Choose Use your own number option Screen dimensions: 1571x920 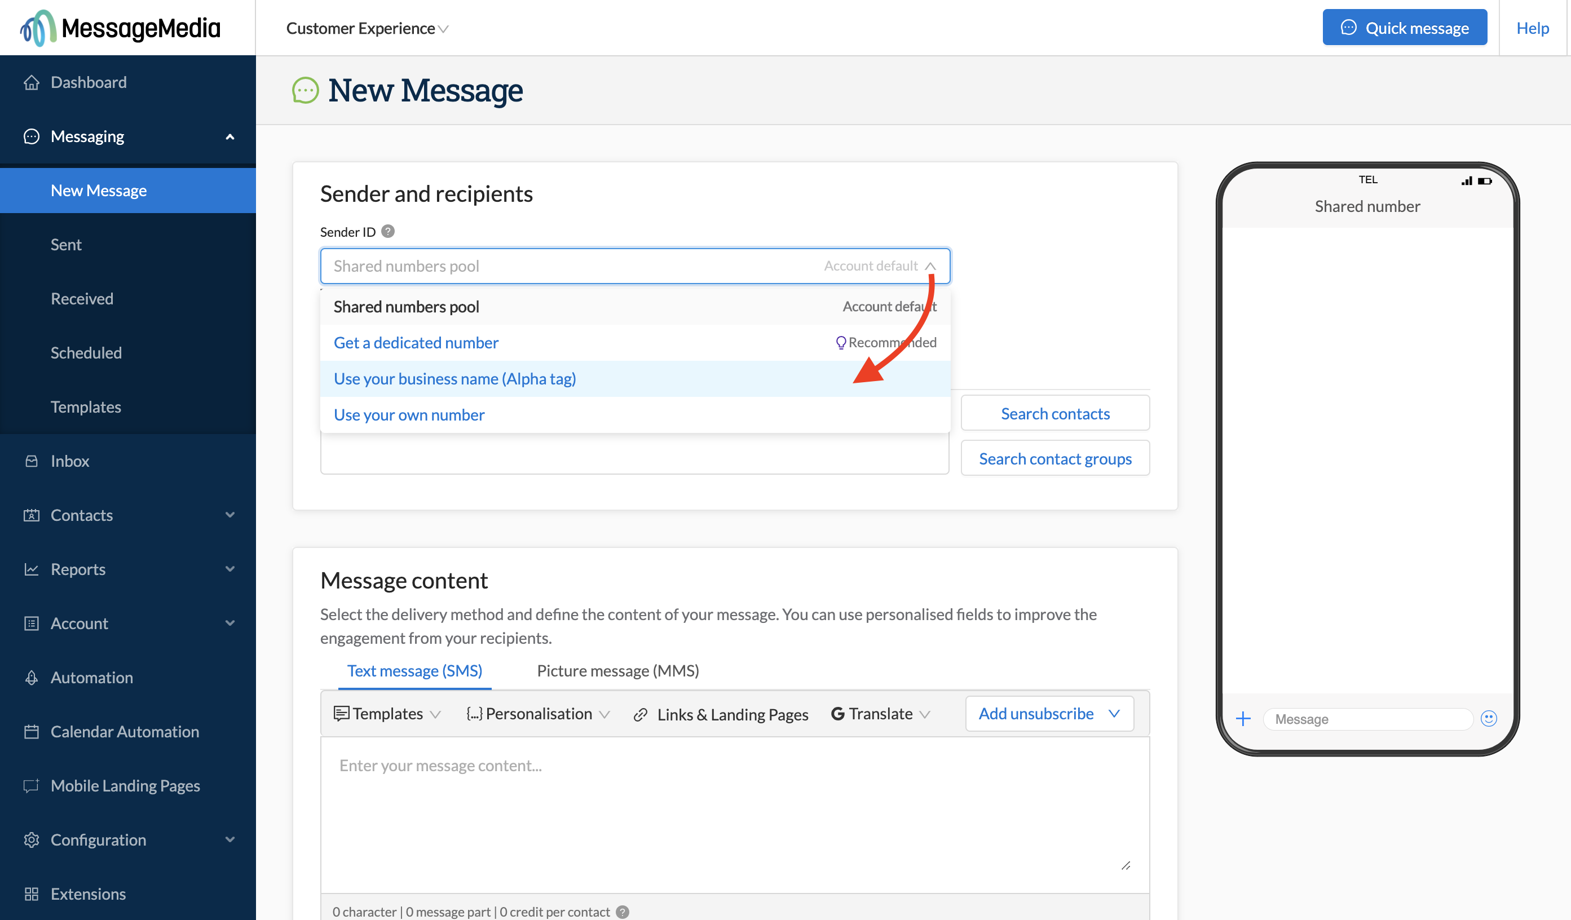(x=636, y=414)
